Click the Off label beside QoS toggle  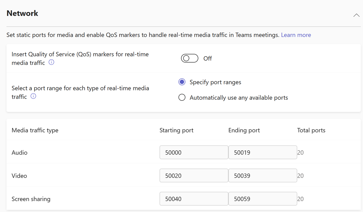pos(208,58)
